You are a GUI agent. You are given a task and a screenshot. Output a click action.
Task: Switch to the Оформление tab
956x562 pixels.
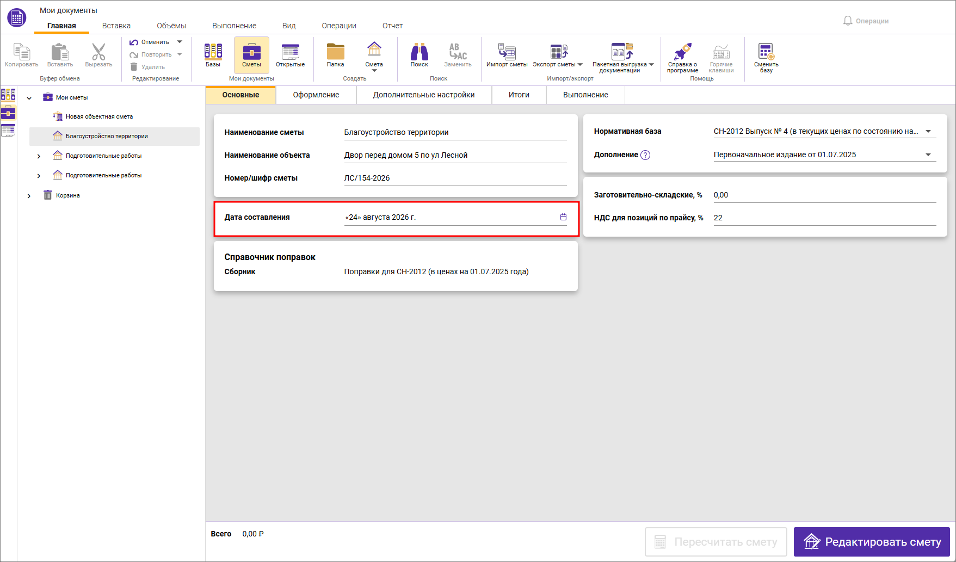316,95
